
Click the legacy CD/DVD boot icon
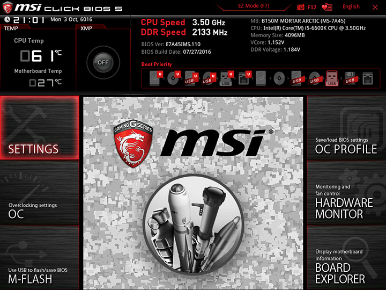279,78
